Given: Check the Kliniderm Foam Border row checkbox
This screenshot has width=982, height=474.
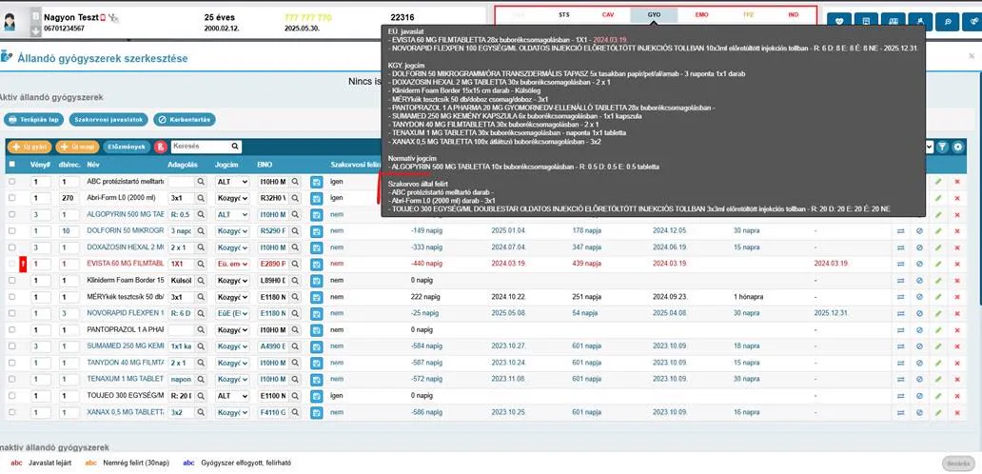Looking at the screenshot, I should tap(12, 281).
